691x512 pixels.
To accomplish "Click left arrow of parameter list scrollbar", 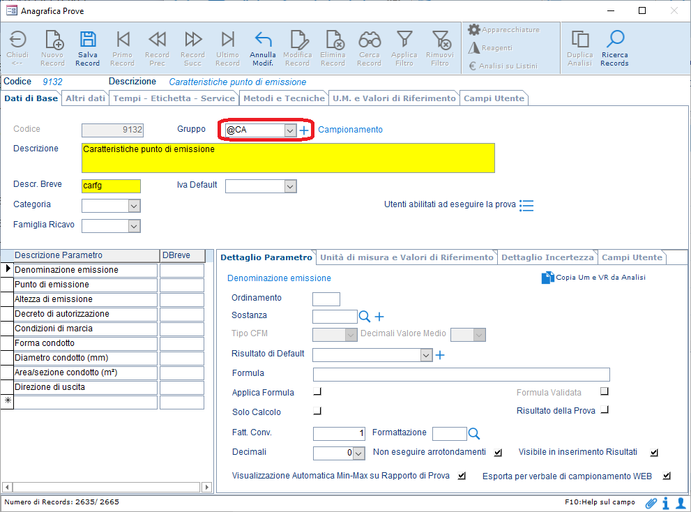I will pyautogui.click(x=7, y=488).
